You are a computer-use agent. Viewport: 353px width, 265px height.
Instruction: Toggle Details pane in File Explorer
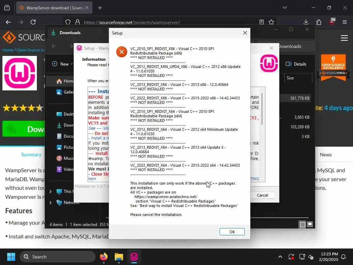[296, 64]
